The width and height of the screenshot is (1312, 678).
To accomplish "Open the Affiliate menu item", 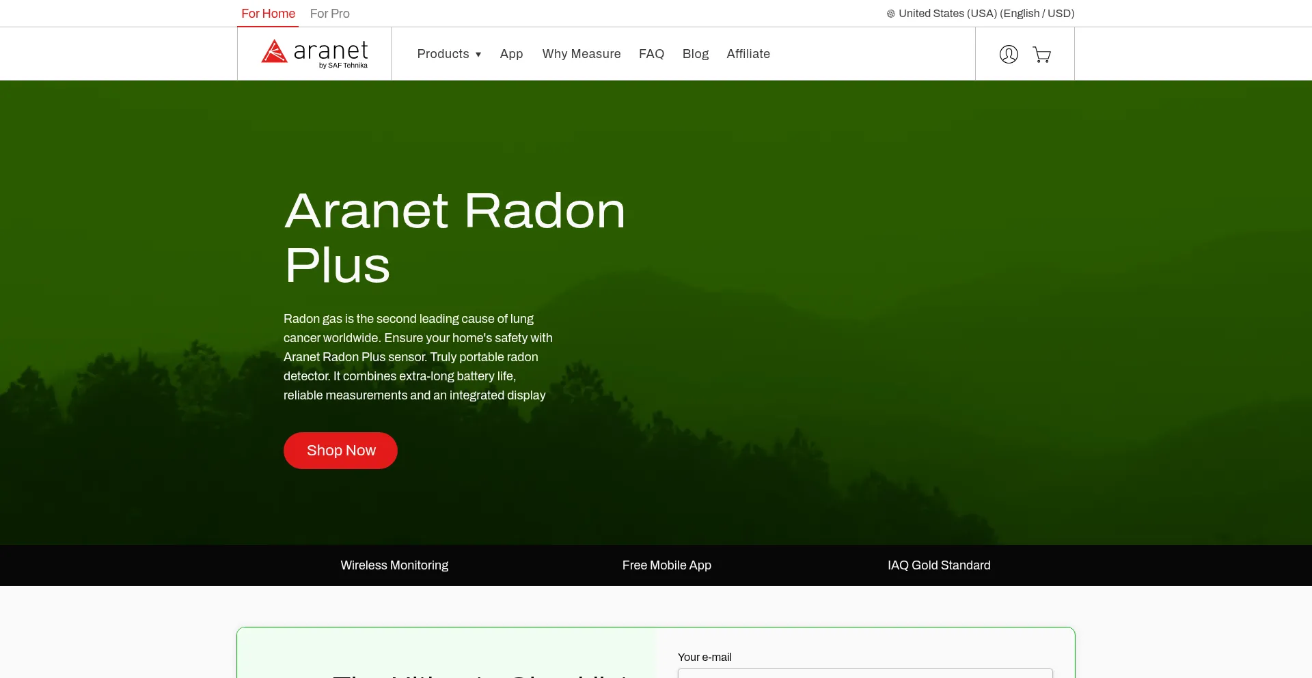I will (x=748, y=54).
